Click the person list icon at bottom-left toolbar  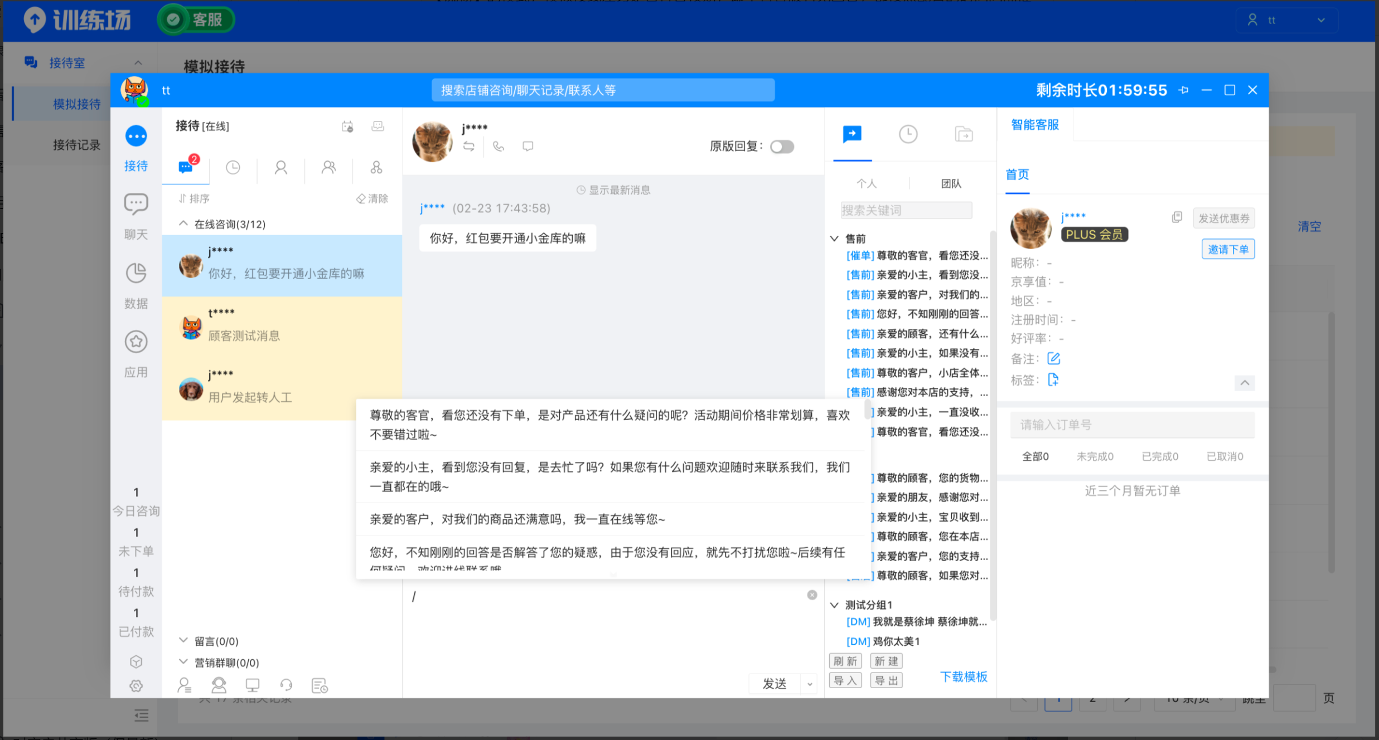pos(185,685)
